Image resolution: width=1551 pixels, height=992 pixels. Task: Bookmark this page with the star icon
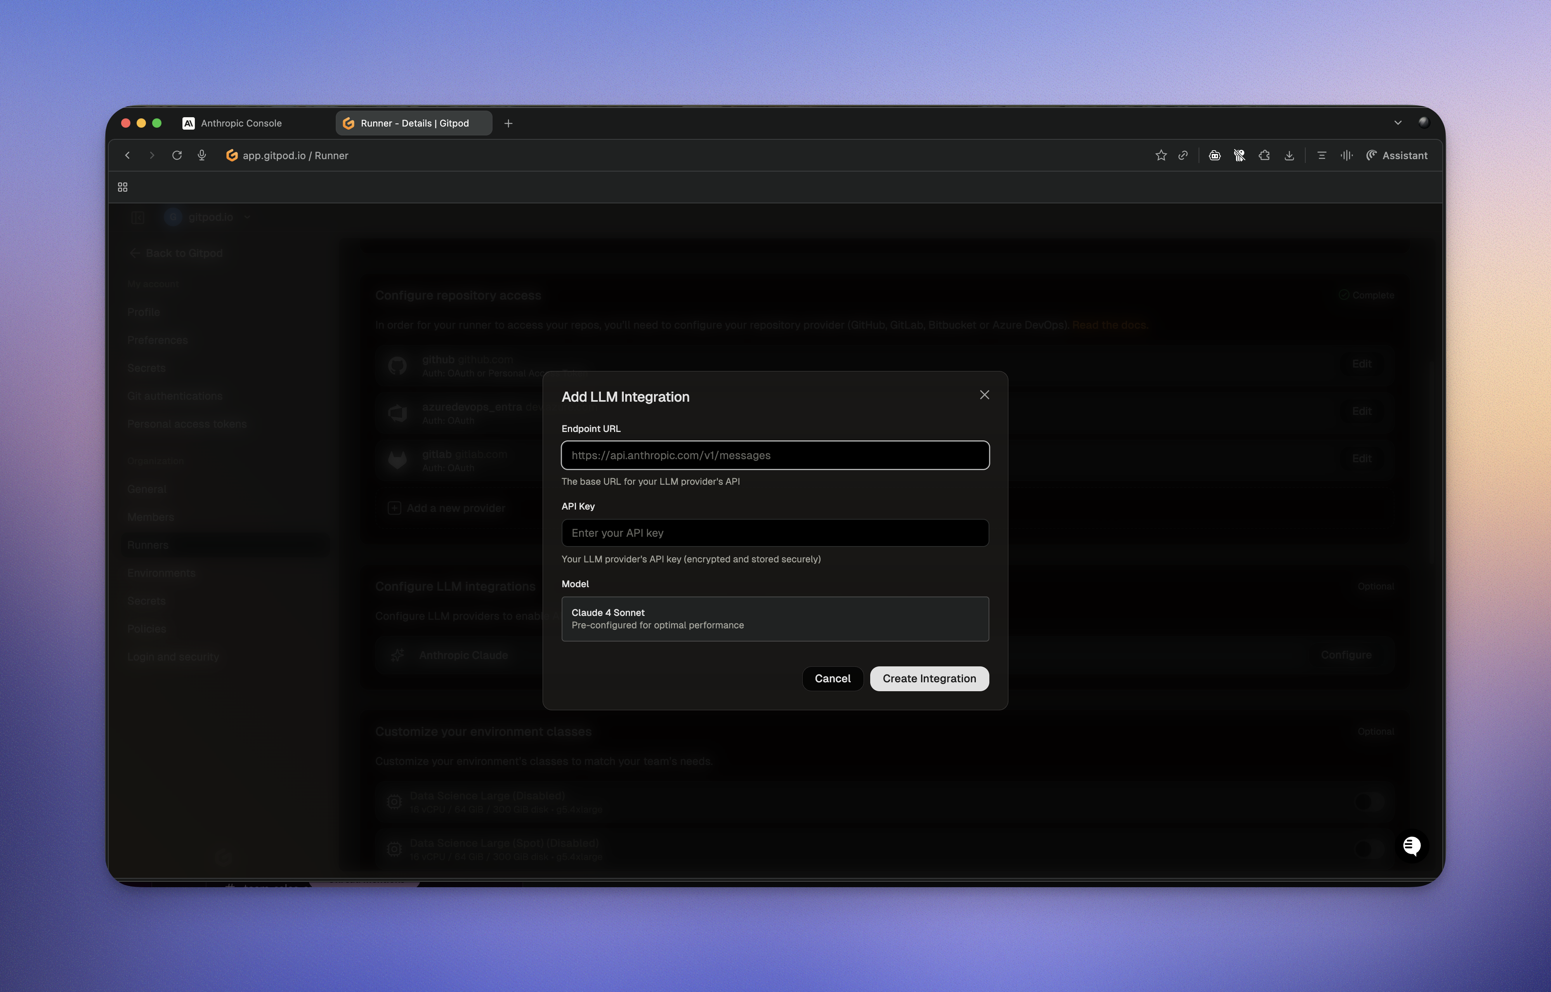[x=1161, y=155]
